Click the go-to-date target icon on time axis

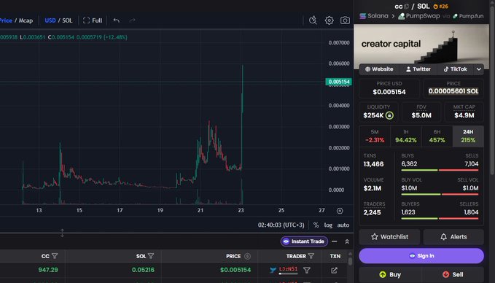click(340, 211)
